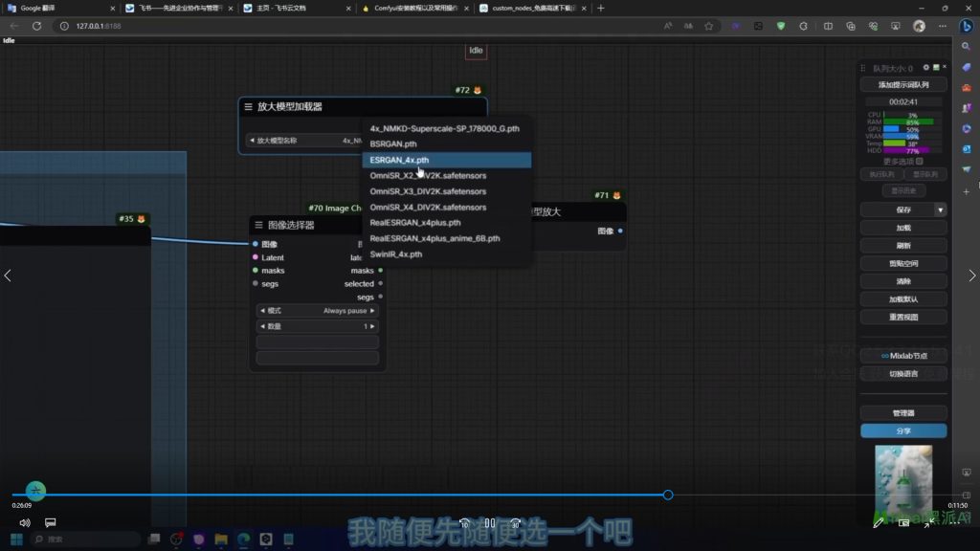Screen dimensions: 980x551
Task: Click the 图像选择器 node hamburger icon
Action: 258,225
